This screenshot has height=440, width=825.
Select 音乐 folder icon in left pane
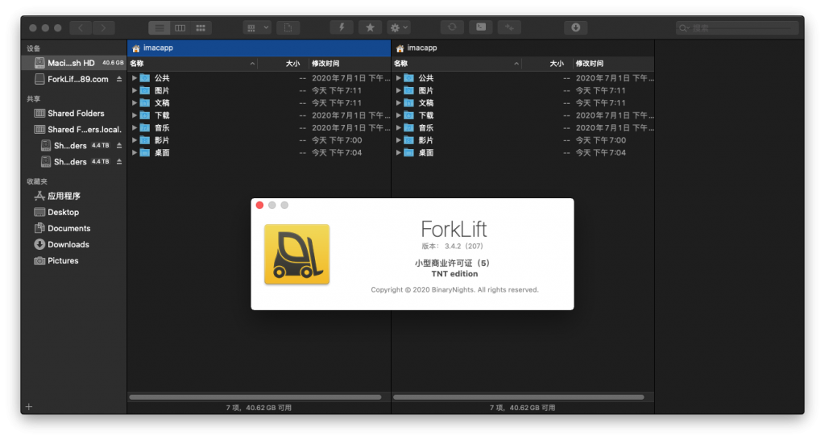145,128
